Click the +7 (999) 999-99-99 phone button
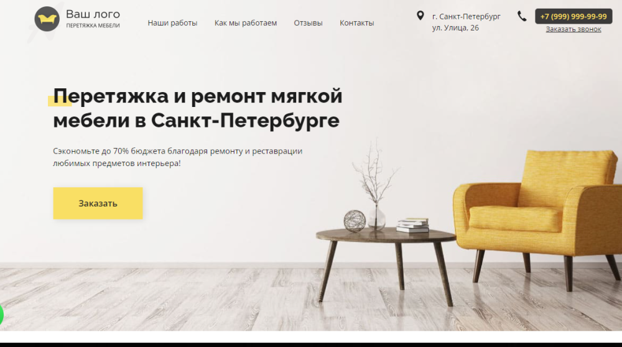The height and width of the screenshot is (347, 622). click(x=573, y=16)
